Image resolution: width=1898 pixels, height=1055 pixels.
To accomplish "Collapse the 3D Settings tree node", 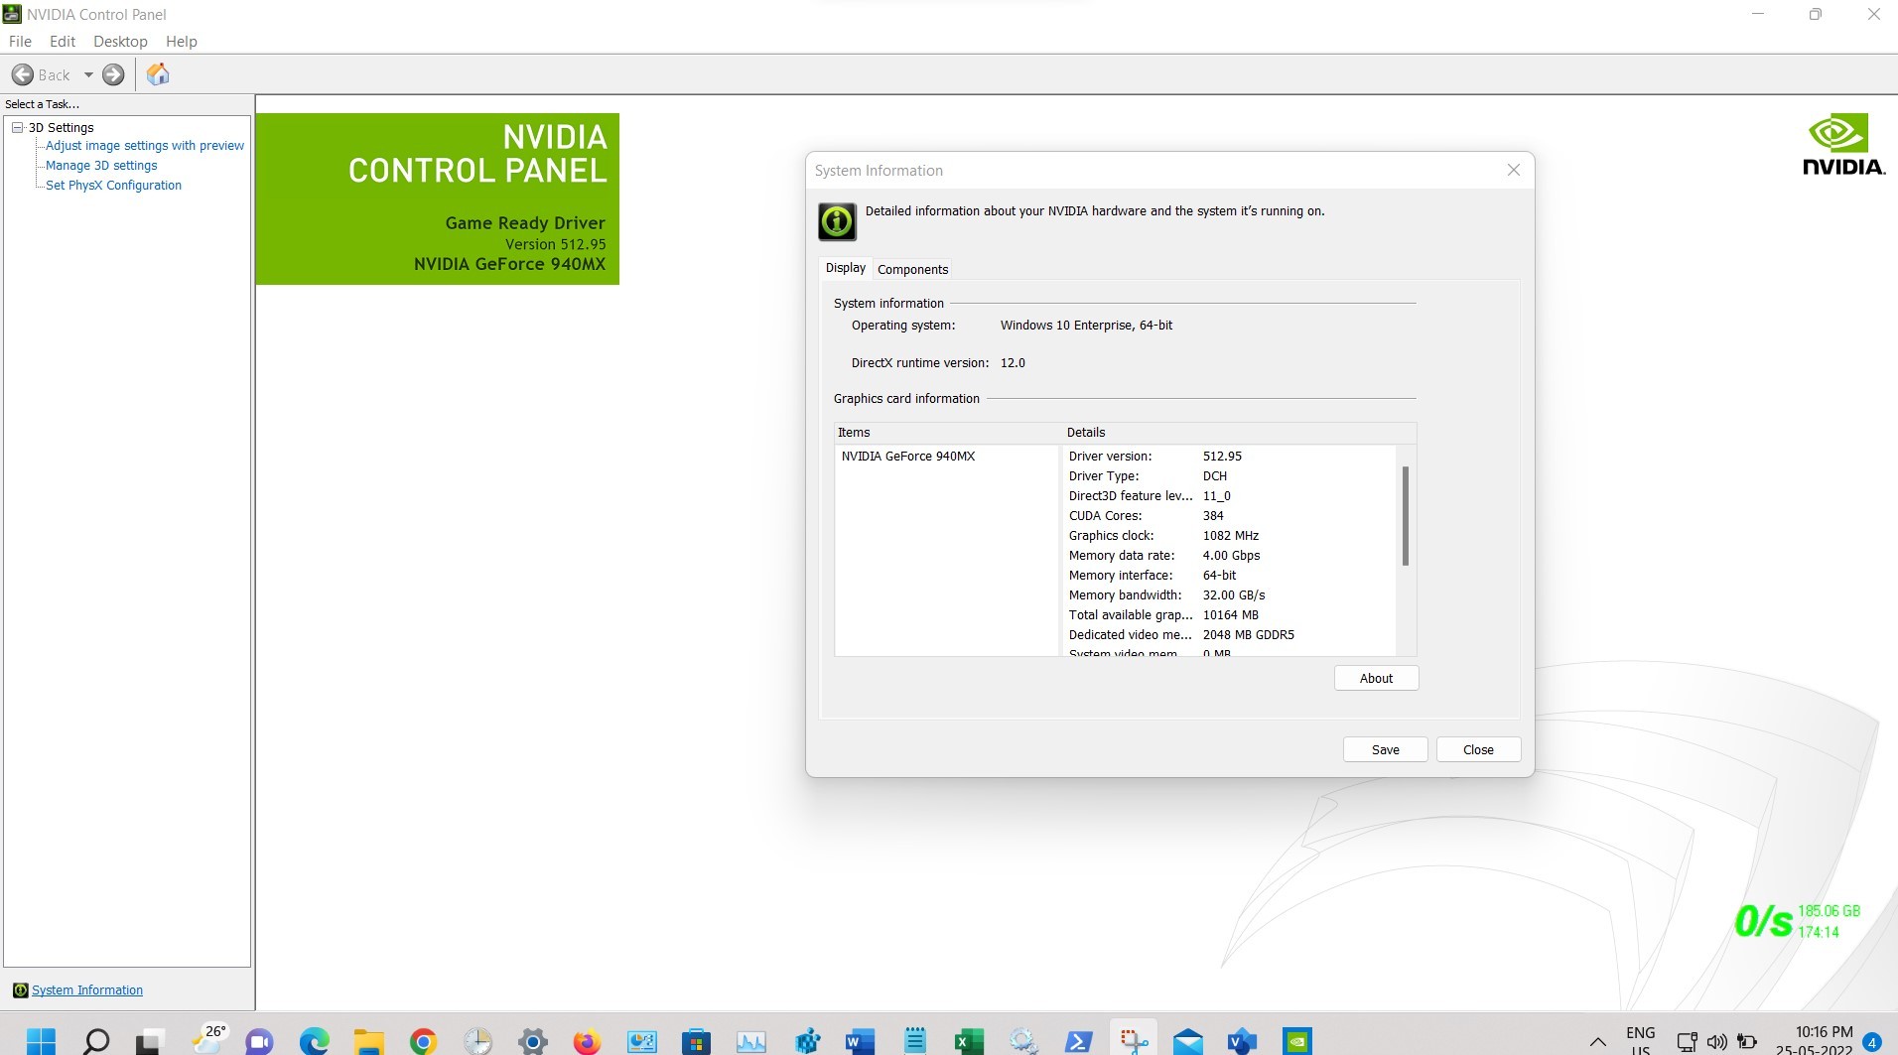I will [x=17, y=127].
